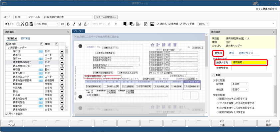Toggle italic formatting
The width and height of the screenshot is (280, 132).
74,24
